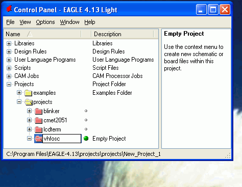Image resolution: width=242 pixels, height=187 pixels.
Task: Activate blinker project via gray dot
Action: tap(86, 111)
